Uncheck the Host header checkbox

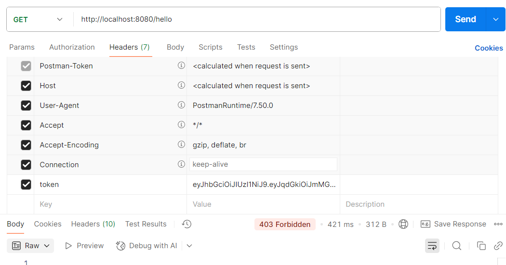(x=26, y=86)
